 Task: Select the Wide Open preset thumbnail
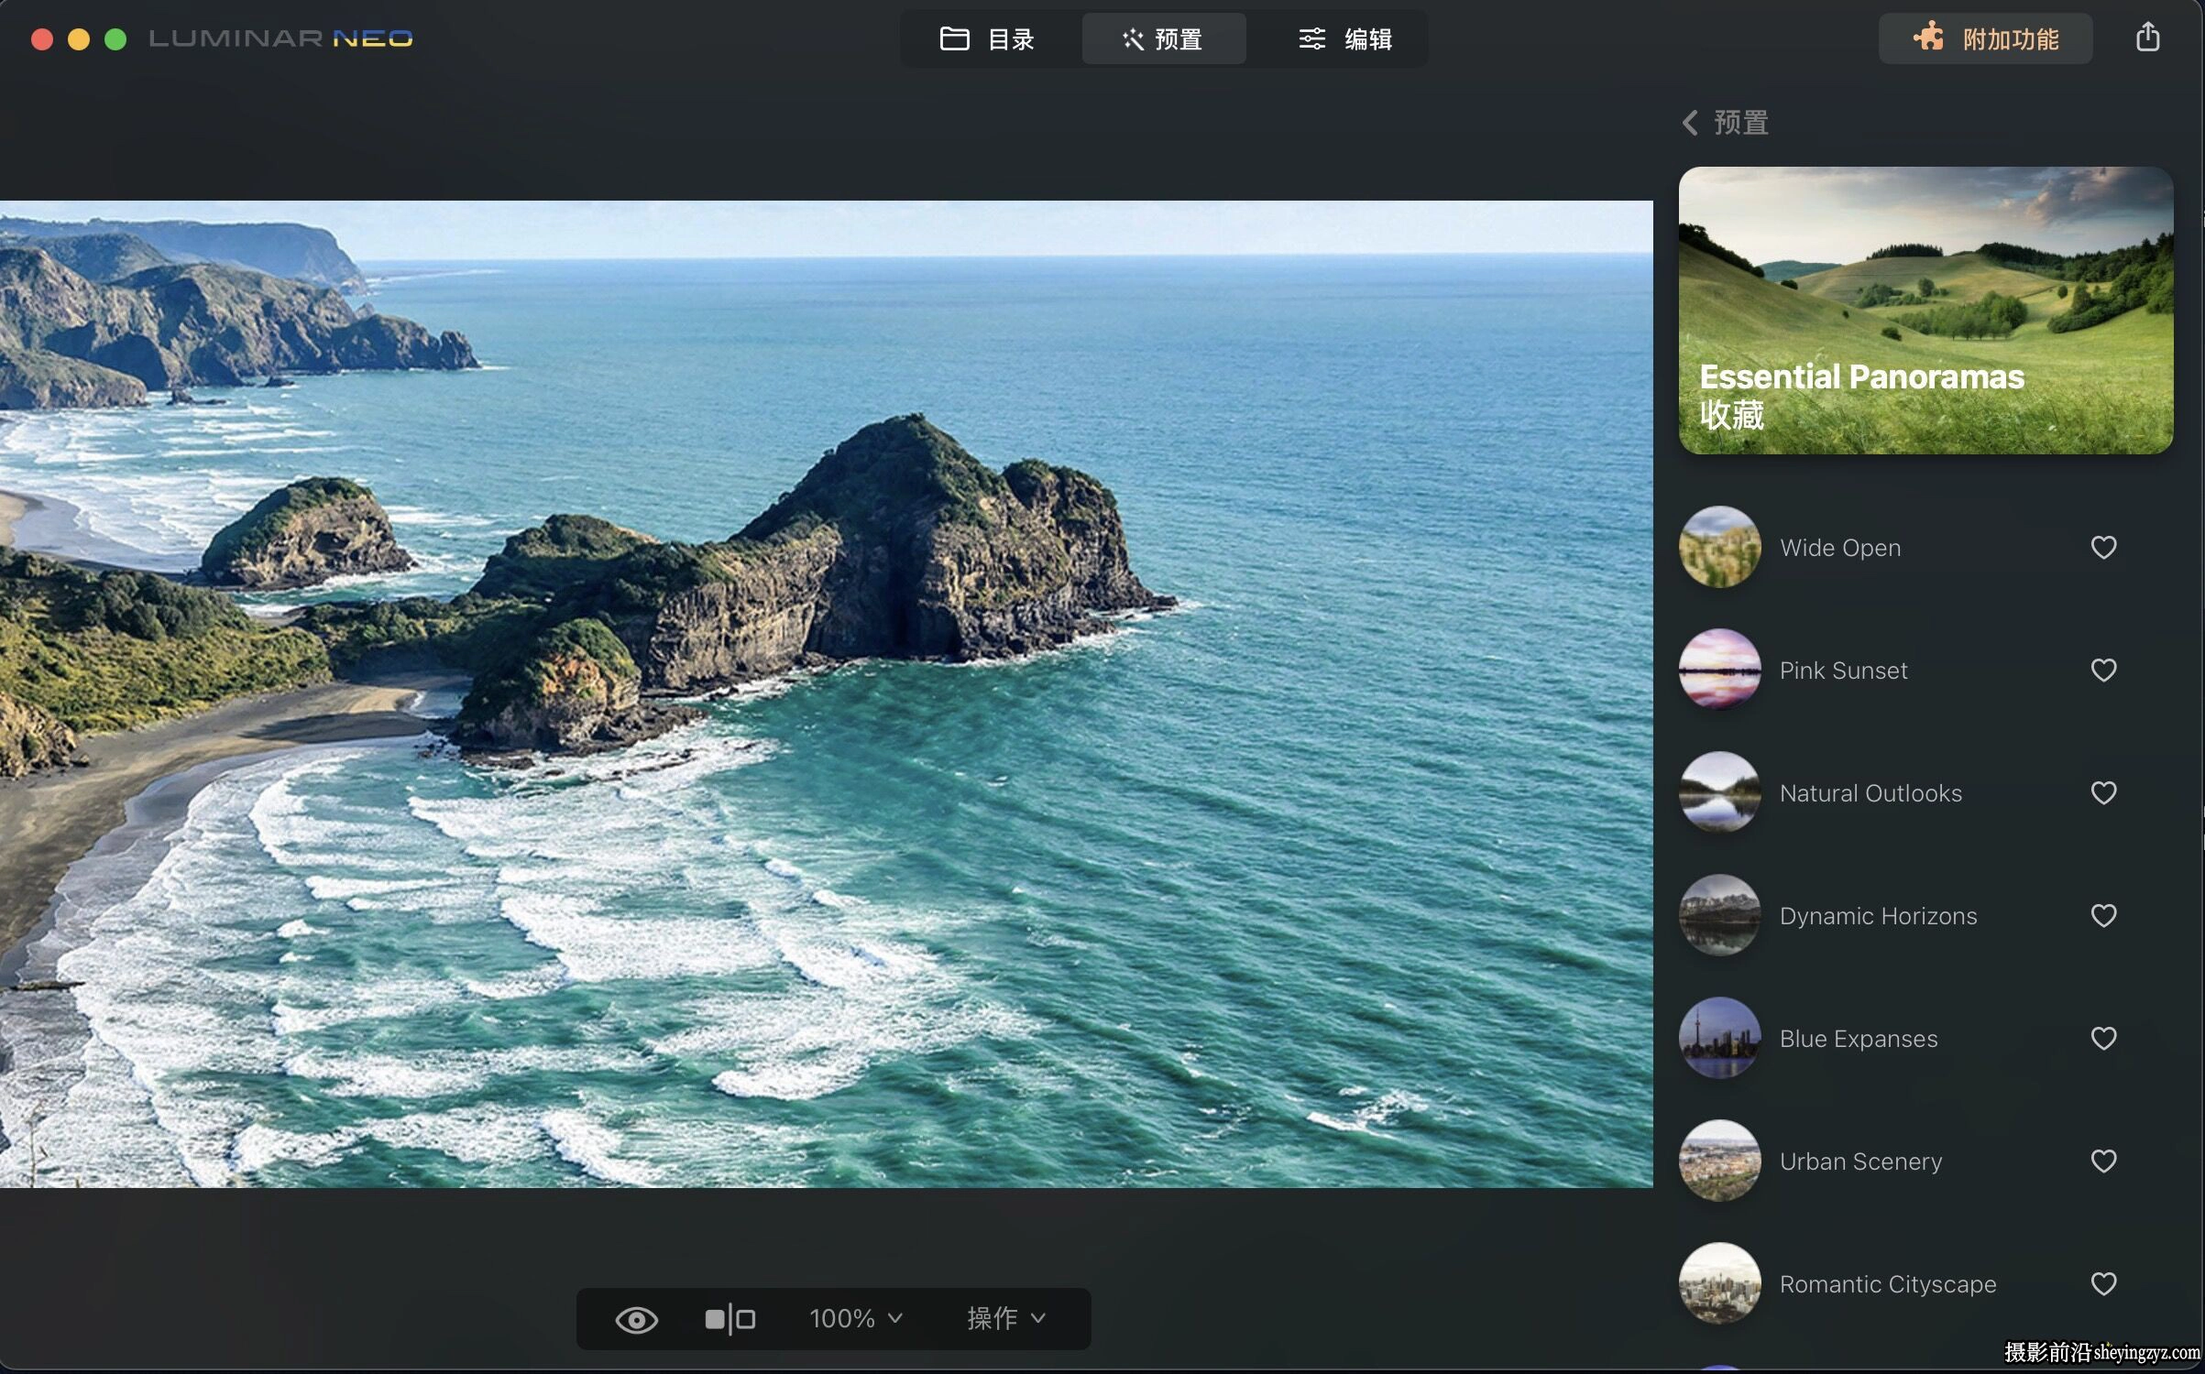(x=1719, y=547)
